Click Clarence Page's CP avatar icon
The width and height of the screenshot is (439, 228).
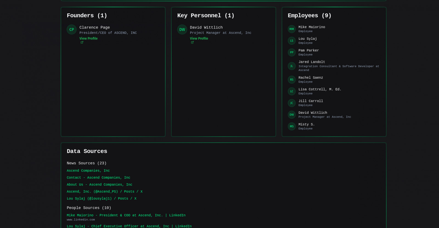tap(72, 30)
